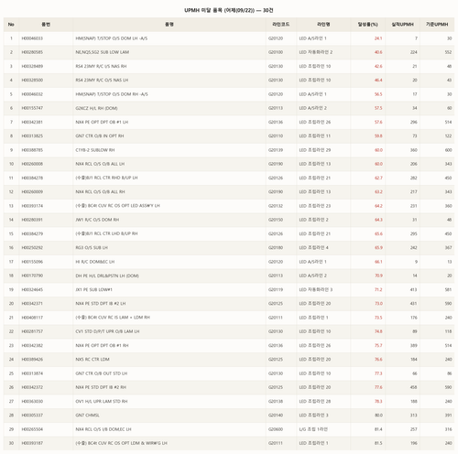Click the '기준UPMH' column header
The image size is (458, 454).
click(437, 25)
